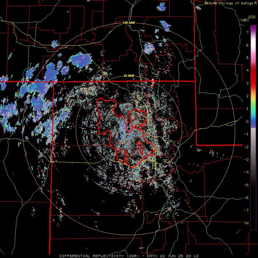
Task: Click the "6" tick on the color scale
Action: pos(247,45)
